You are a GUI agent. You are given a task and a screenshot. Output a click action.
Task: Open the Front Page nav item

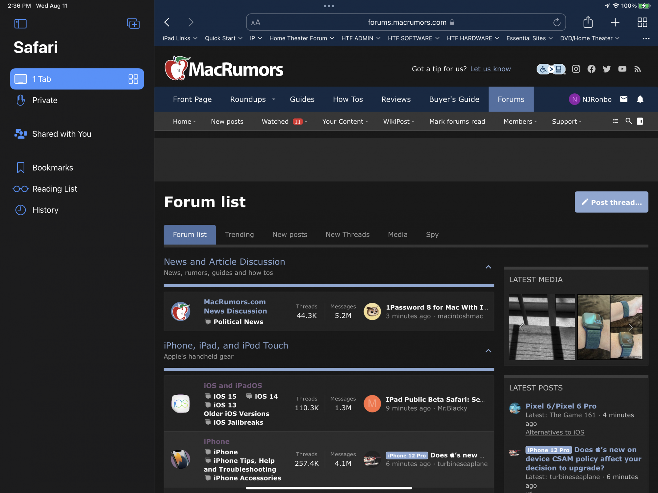(192, 99)
